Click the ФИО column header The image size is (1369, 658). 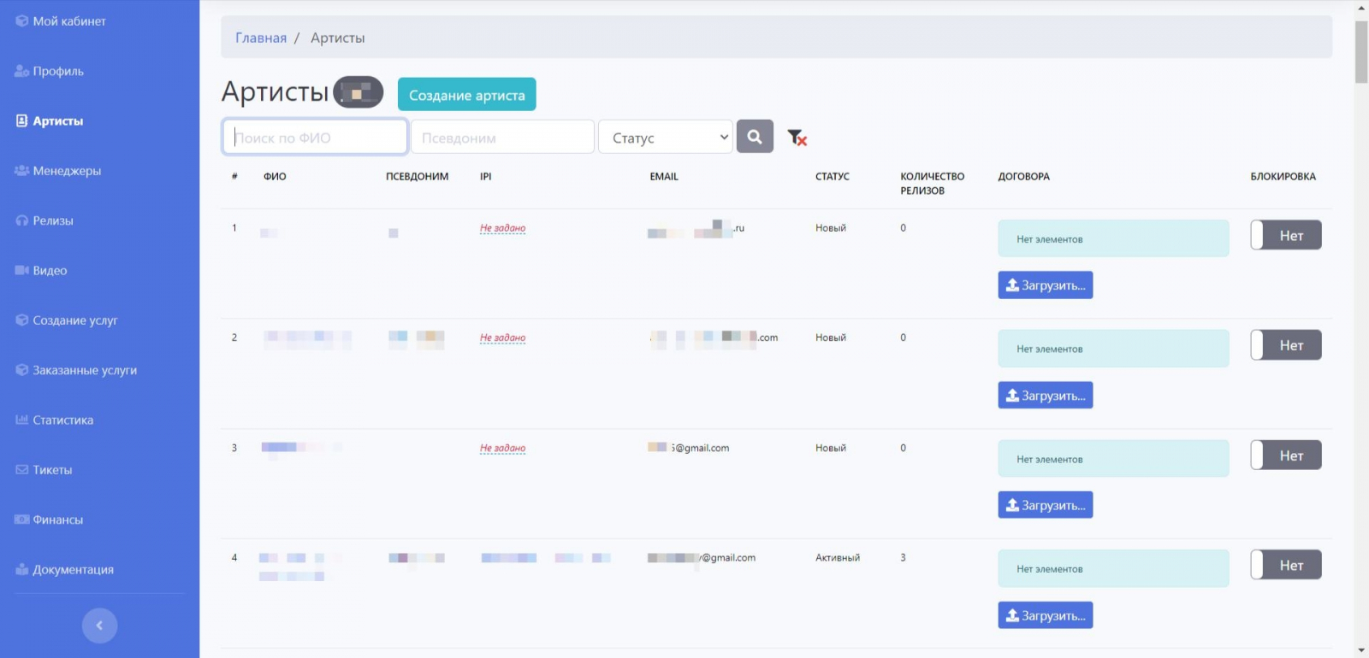click(275, 177)
